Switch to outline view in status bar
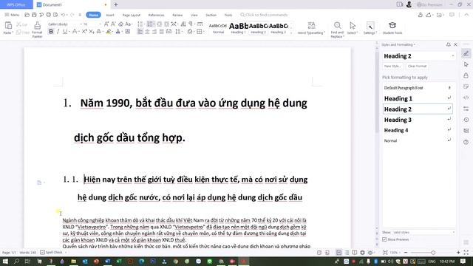Image resolution: width=473 pixels, height=266 pixels. (x=347, y=252)
